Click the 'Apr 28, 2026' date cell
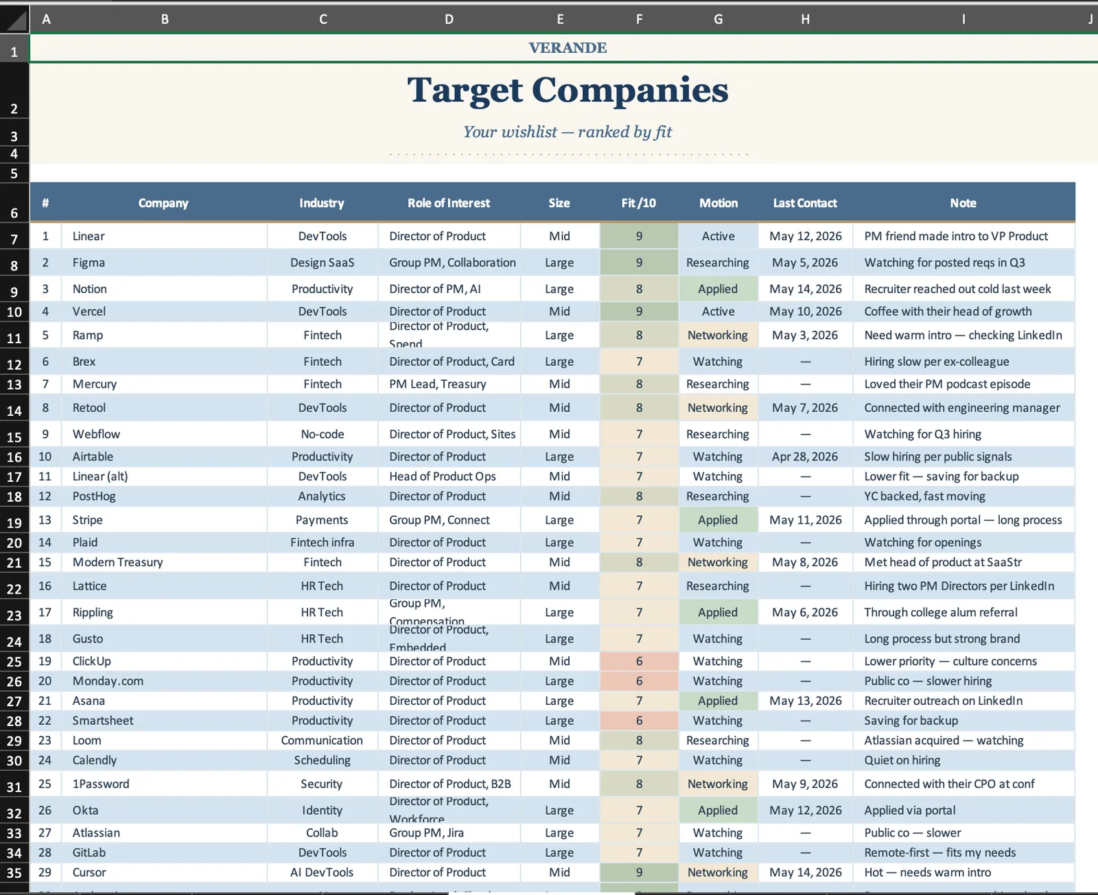The width and height of the screenshot is (1098, 895). 805,456
